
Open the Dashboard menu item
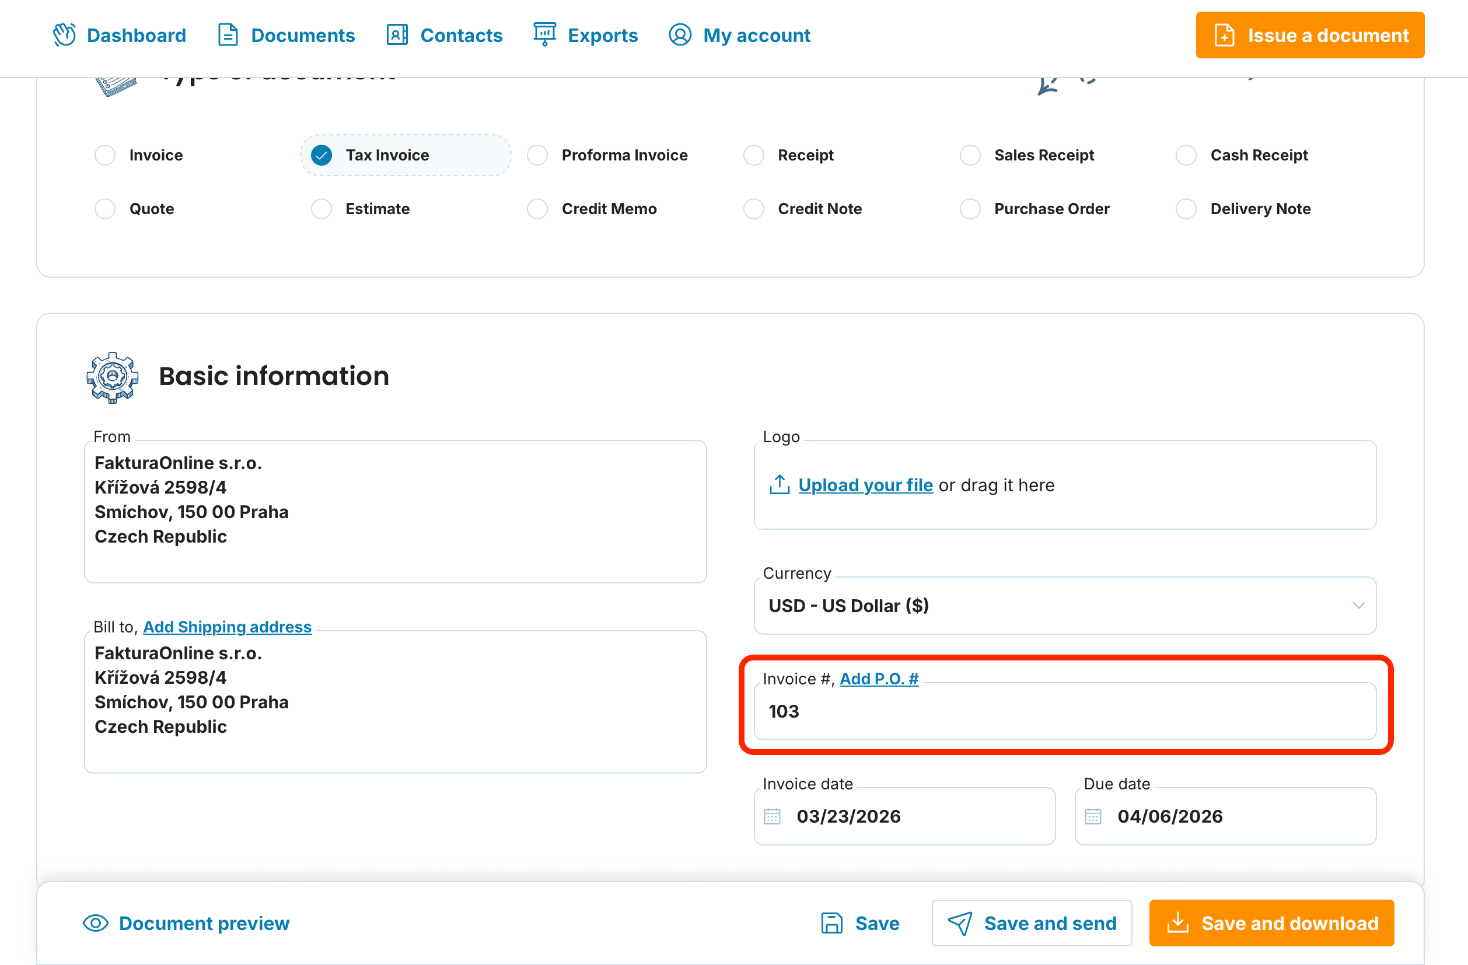point(120,35)
